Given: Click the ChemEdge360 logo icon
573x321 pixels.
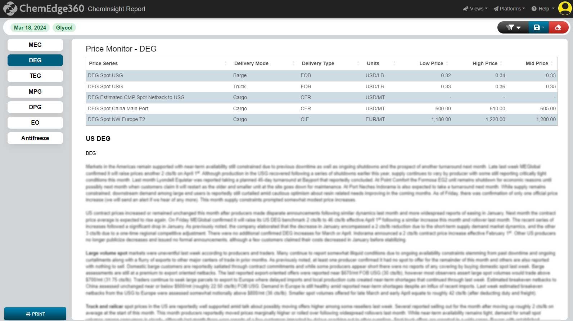Looking at the screenshot, I should point(10,8).
